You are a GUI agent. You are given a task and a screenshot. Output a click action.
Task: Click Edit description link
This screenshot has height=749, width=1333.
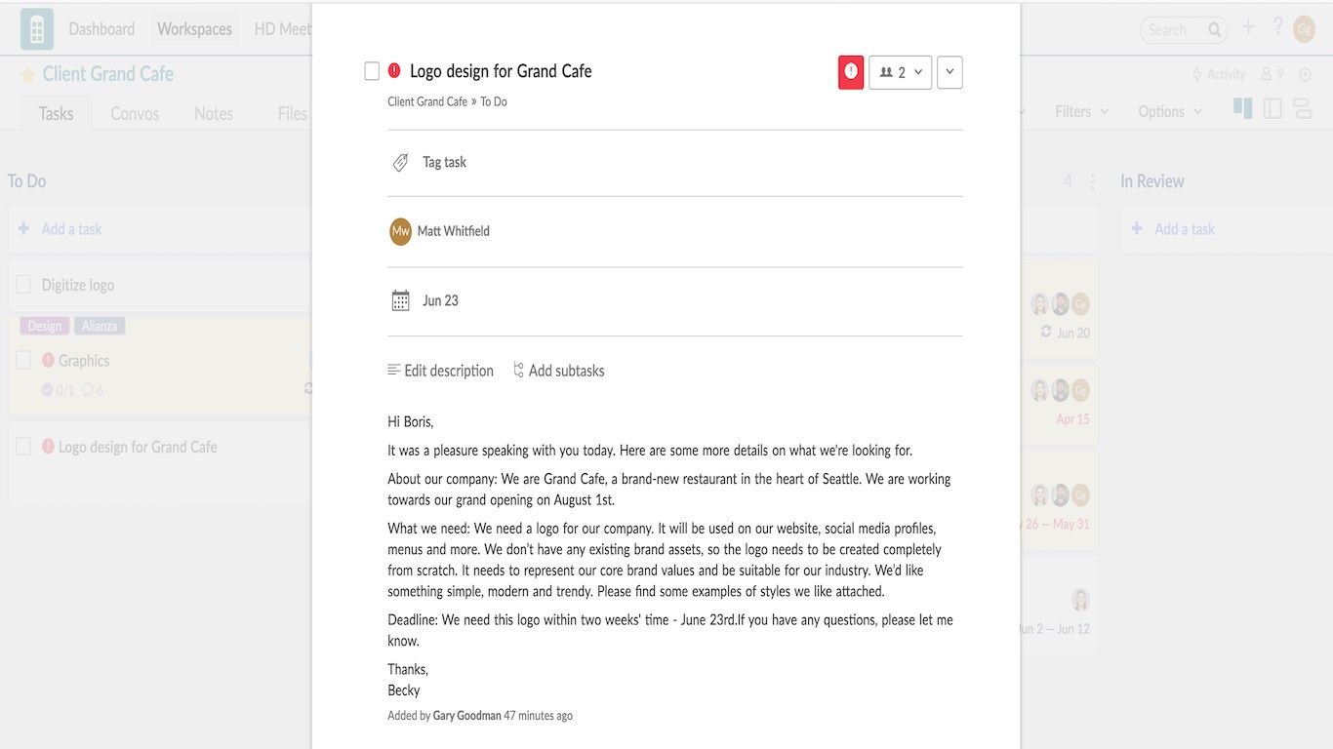click(440, 371)
